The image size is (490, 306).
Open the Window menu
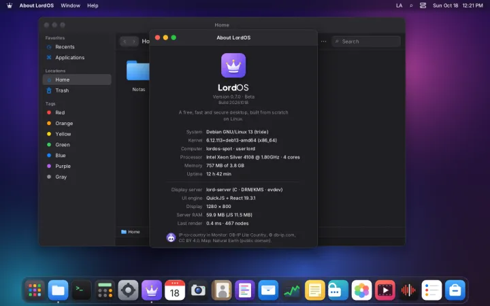[x=70, y=5]
